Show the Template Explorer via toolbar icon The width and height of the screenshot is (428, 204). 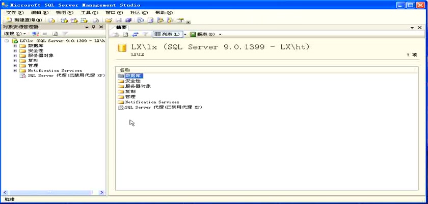170,20
